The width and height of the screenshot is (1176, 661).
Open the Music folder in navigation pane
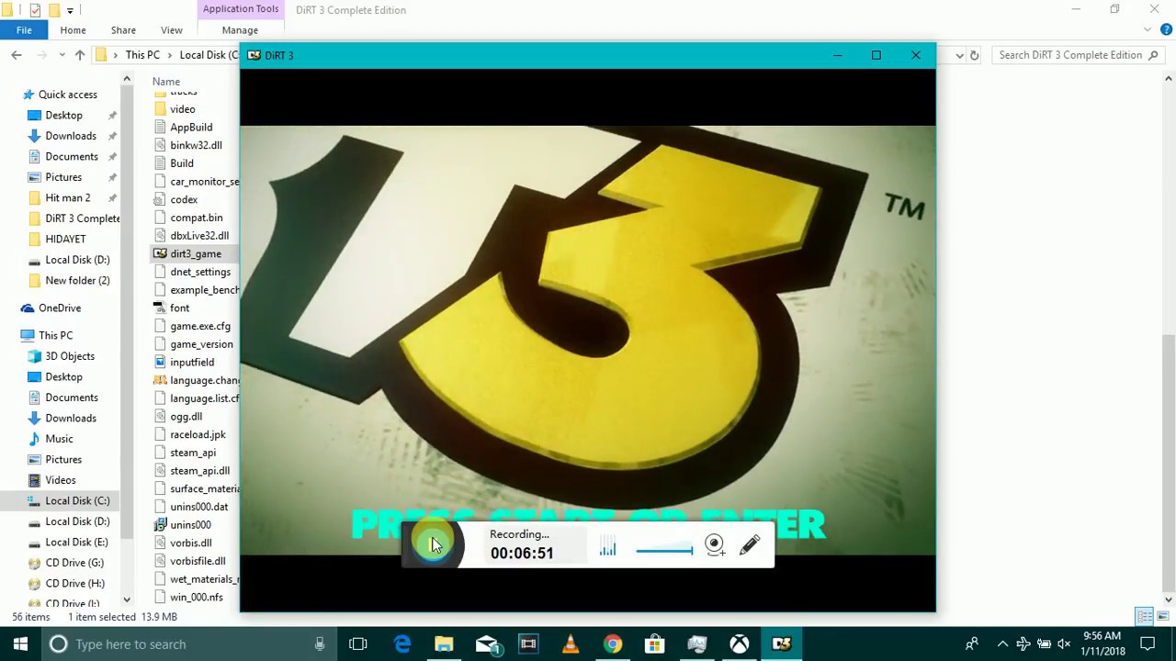coord(59,439)
